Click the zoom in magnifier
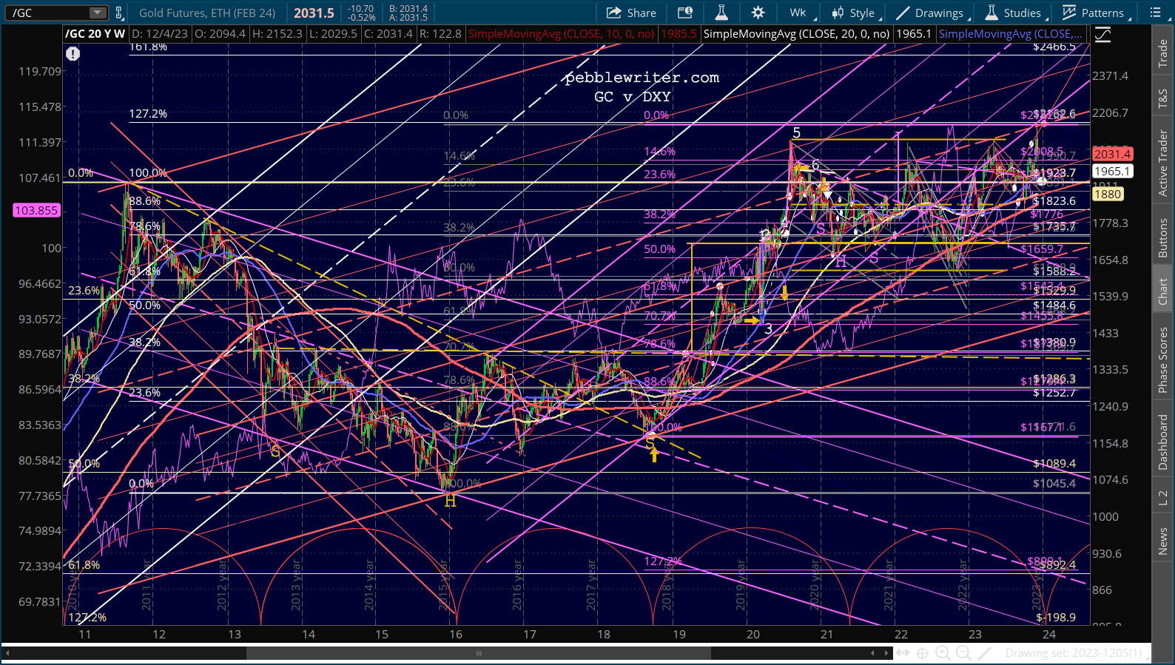Screen dimensions: 1175x665 [x=943, y=652]
